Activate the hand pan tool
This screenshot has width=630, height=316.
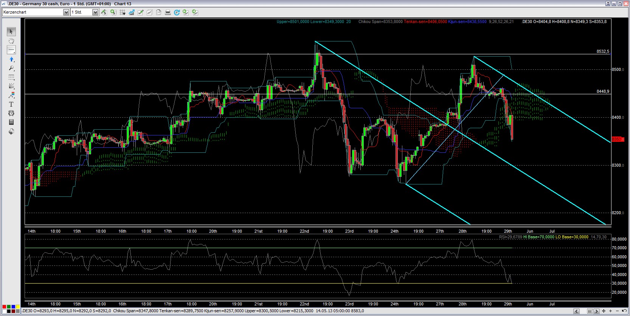coord(11,41)
